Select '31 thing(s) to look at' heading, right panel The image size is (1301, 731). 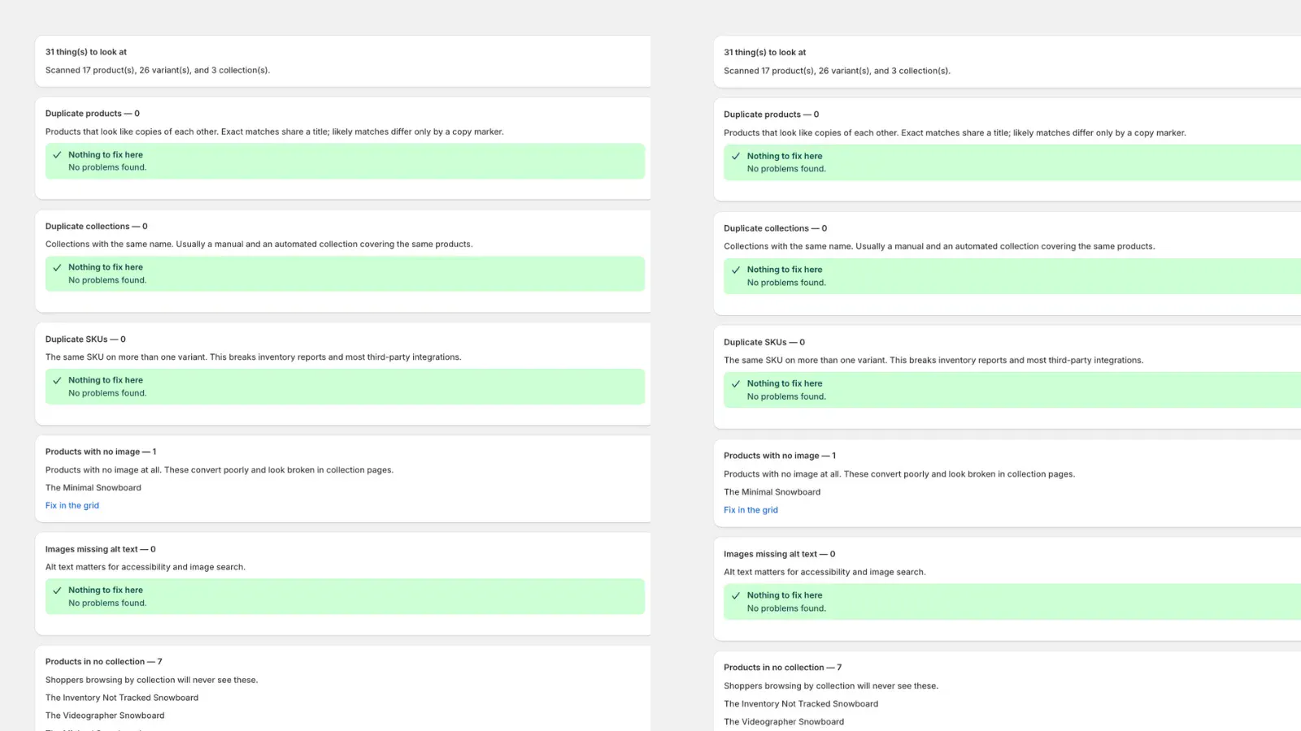765,52
